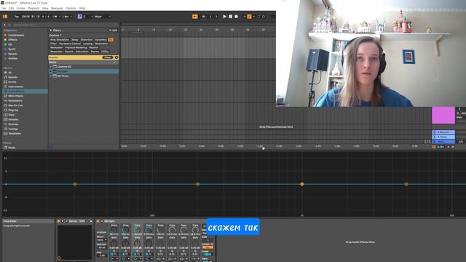Click the Grooves icon in the Library
466x262 pixels.
5,124
